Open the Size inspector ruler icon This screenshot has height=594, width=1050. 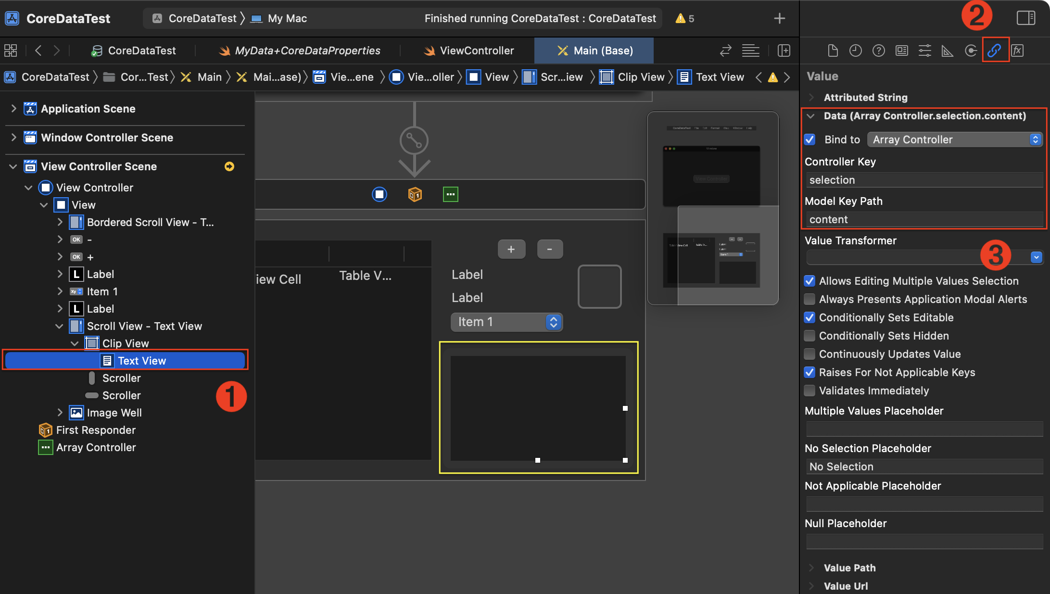948,51
